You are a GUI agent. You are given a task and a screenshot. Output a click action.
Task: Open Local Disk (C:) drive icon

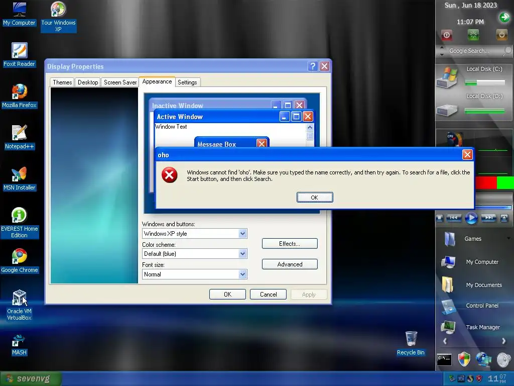[447, 77]
